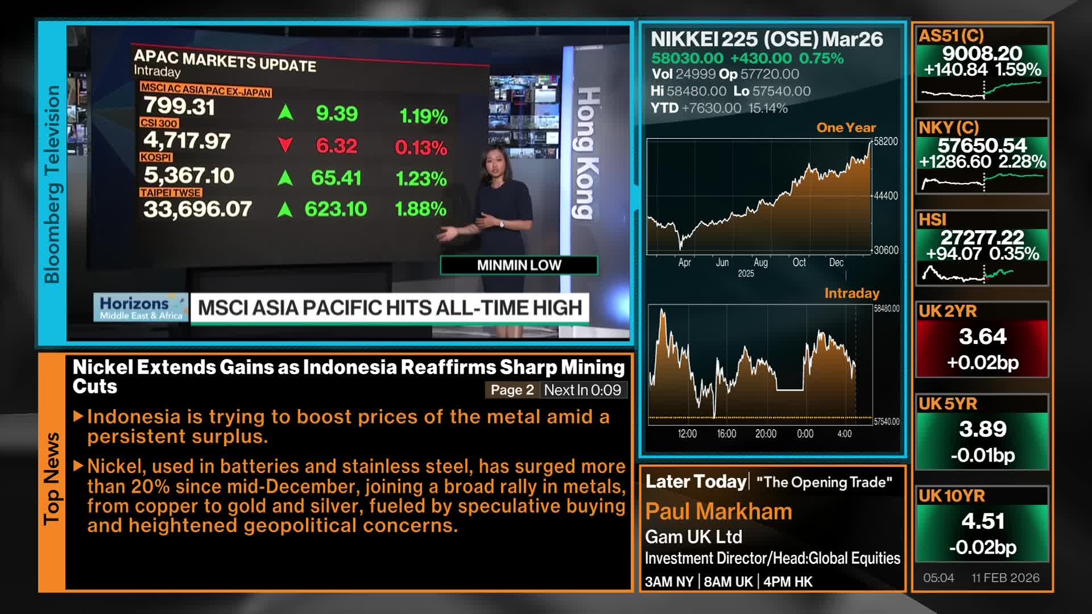Click the Horizons Middle East & Africa logo

[x=141, y=308]
